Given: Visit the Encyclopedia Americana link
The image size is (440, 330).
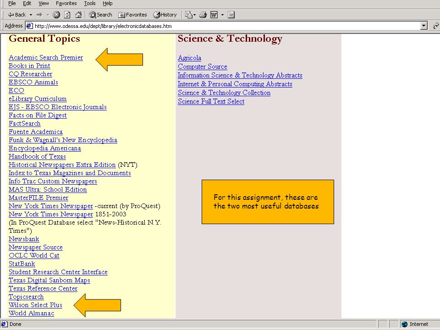Looking at the screenshot, I should point(45,148).
